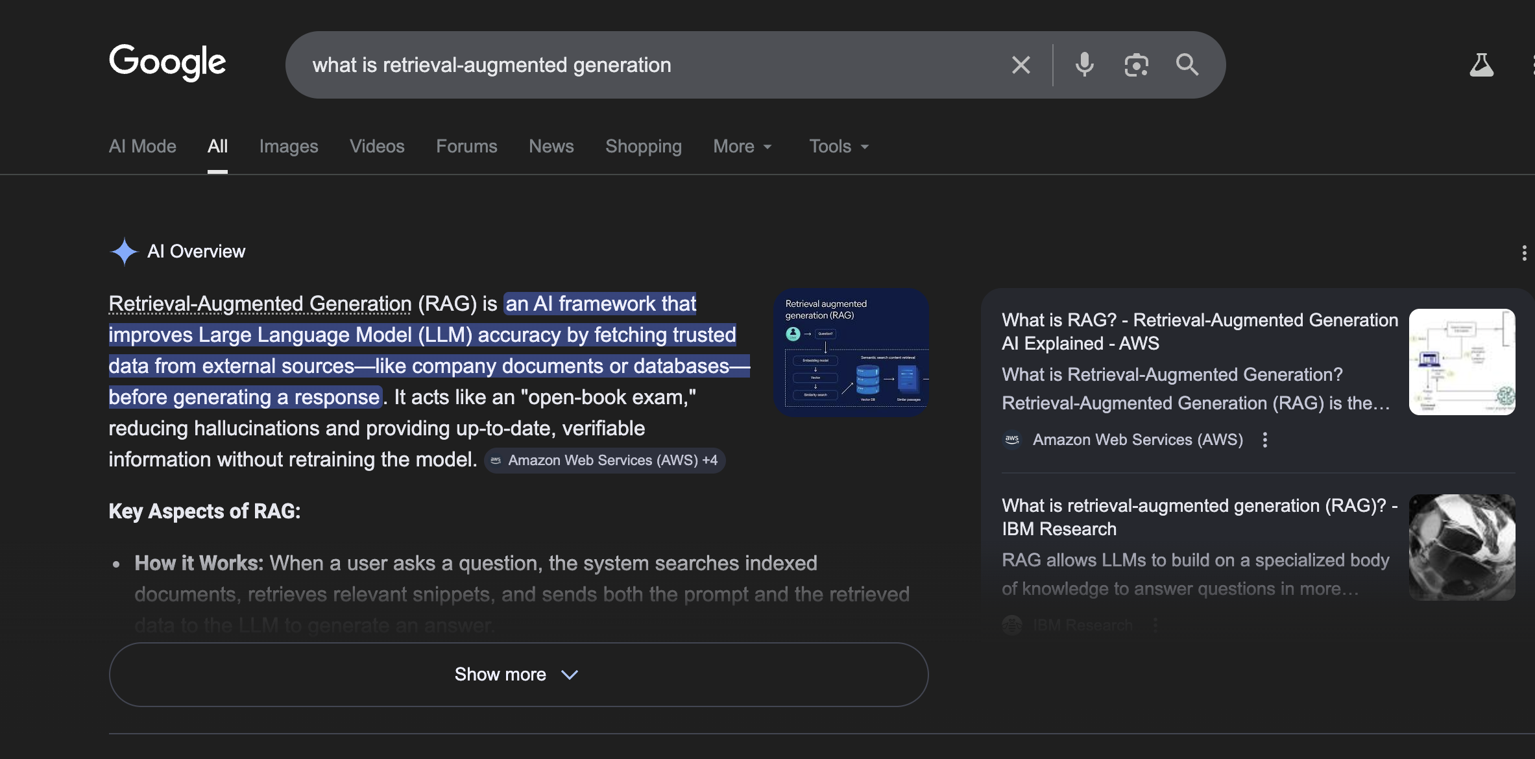This screenshot has height=759, width=1535.
Task: Open the Forums results tab
Action: pyautogui.click(x=466, y=147)
